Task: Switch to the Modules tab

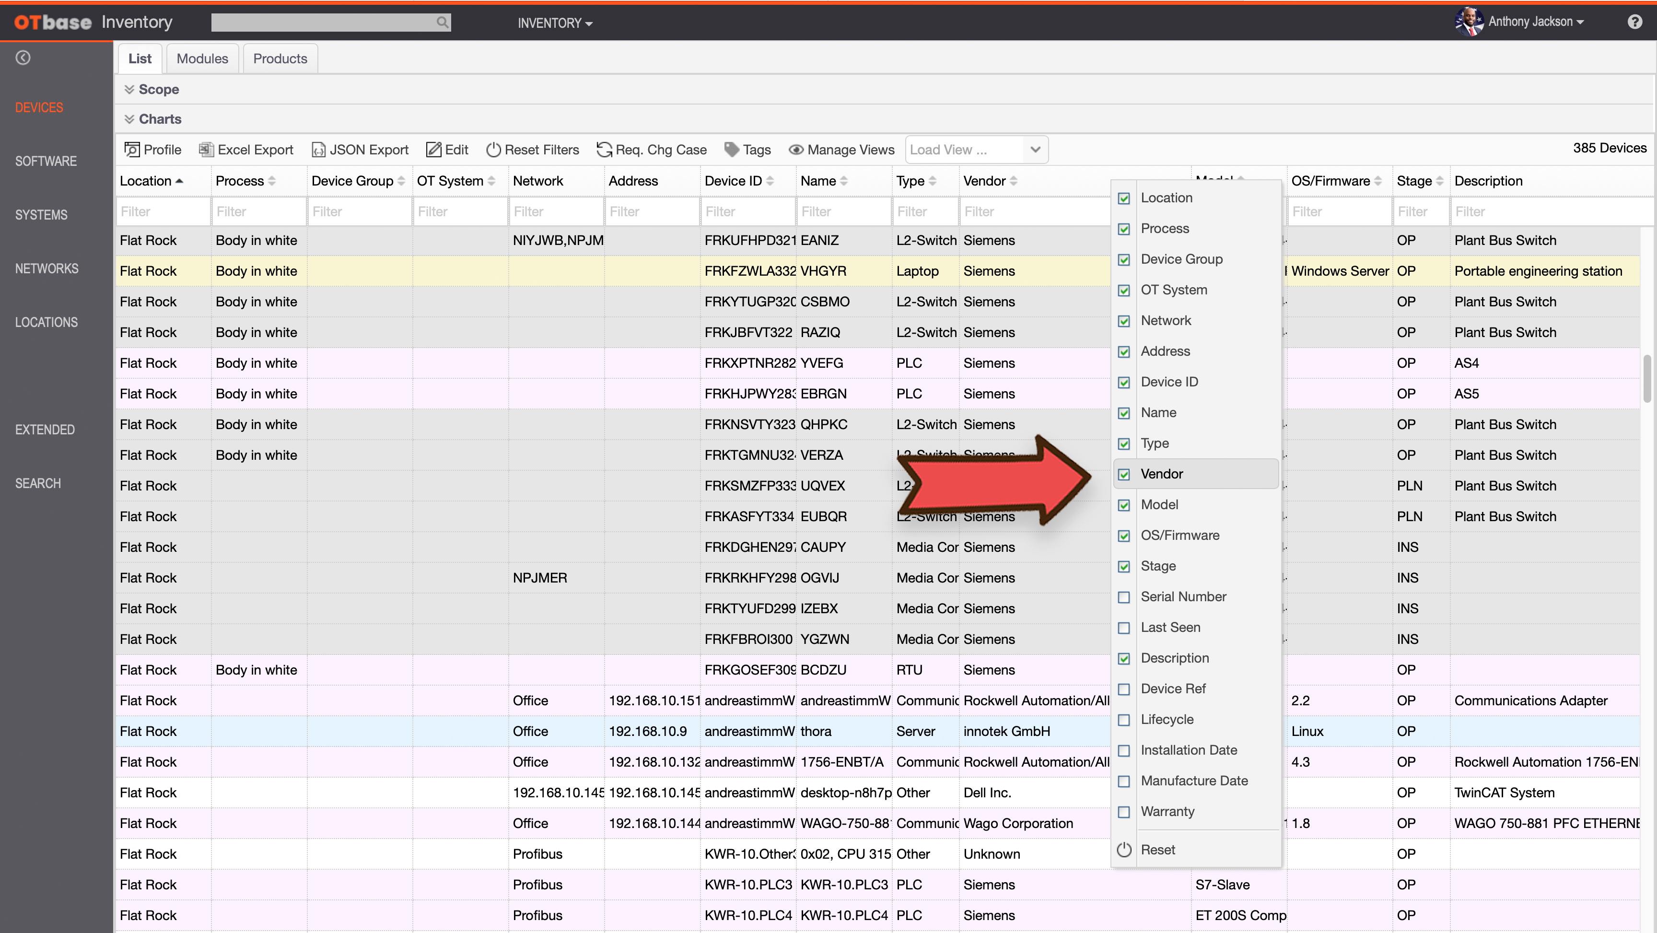Action: coord(202,58)
